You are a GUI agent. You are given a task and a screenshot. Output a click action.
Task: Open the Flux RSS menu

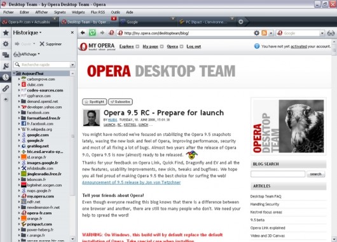point(98,12)
